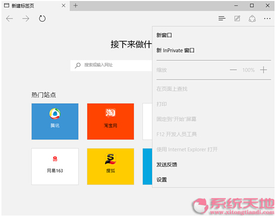Refresh the page with reload icon

pyautogui.click(x=42, y=18)
